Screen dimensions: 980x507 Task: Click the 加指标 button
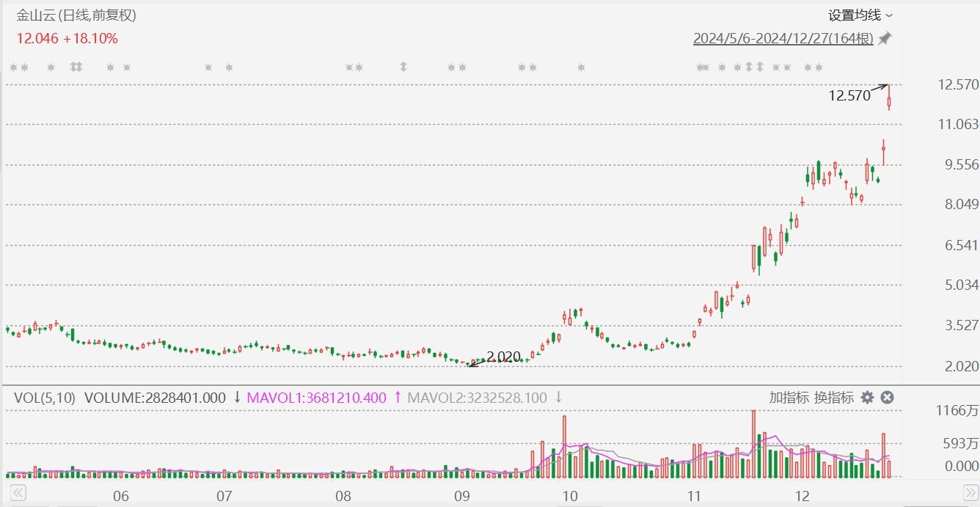tap(789, 398)
